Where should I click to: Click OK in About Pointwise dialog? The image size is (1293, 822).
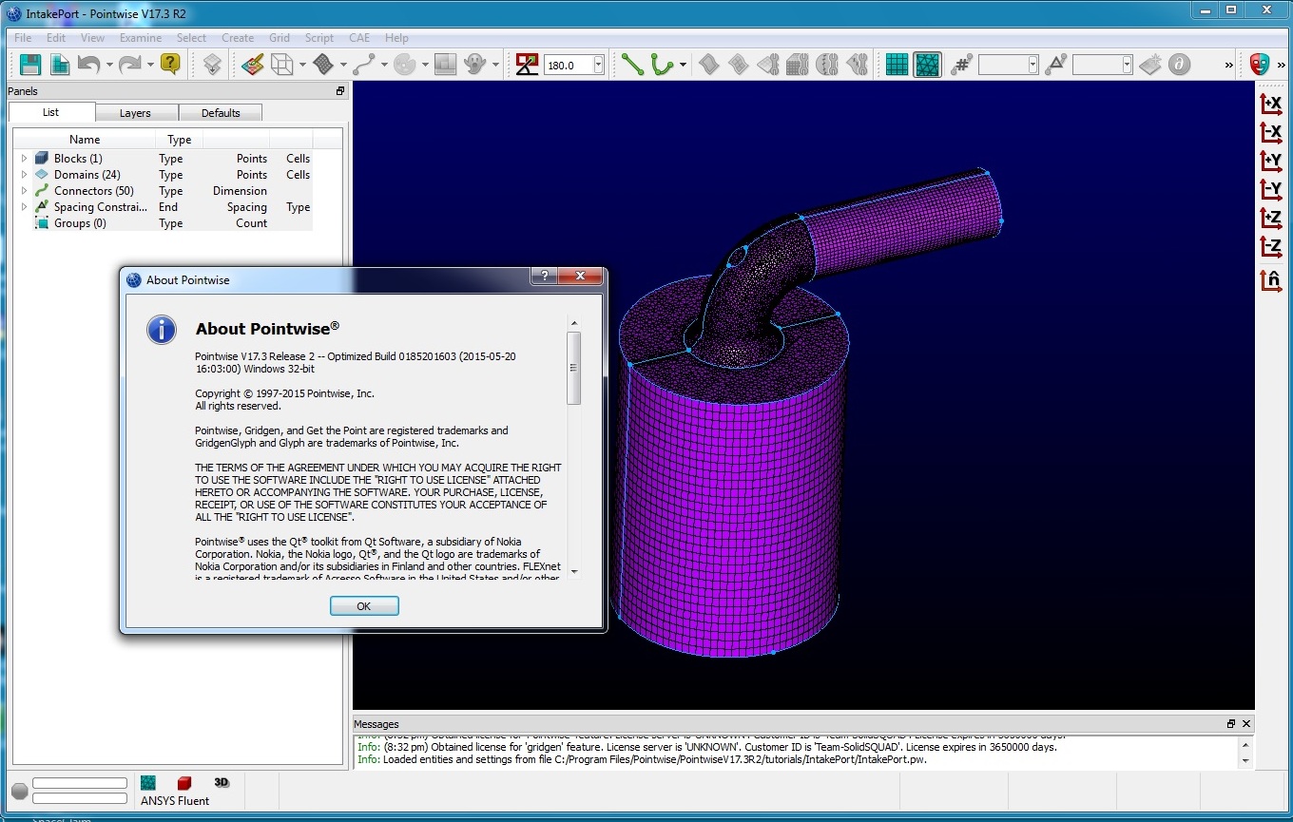point(364,606)
